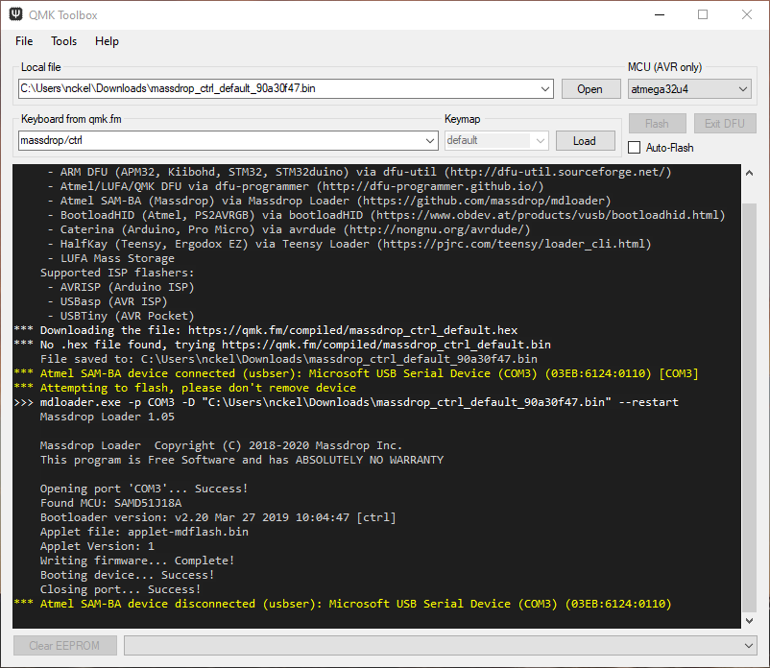Click the 'AVRISP (Arduino ISP)' log line
The image size is (770, 668).
click(121, 287)
